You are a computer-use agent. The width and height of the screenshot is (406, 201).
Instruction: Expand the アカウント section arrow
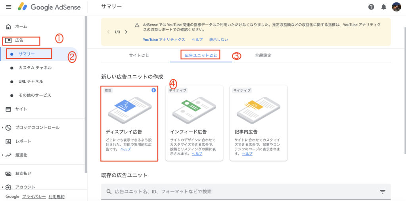(3, 187)
